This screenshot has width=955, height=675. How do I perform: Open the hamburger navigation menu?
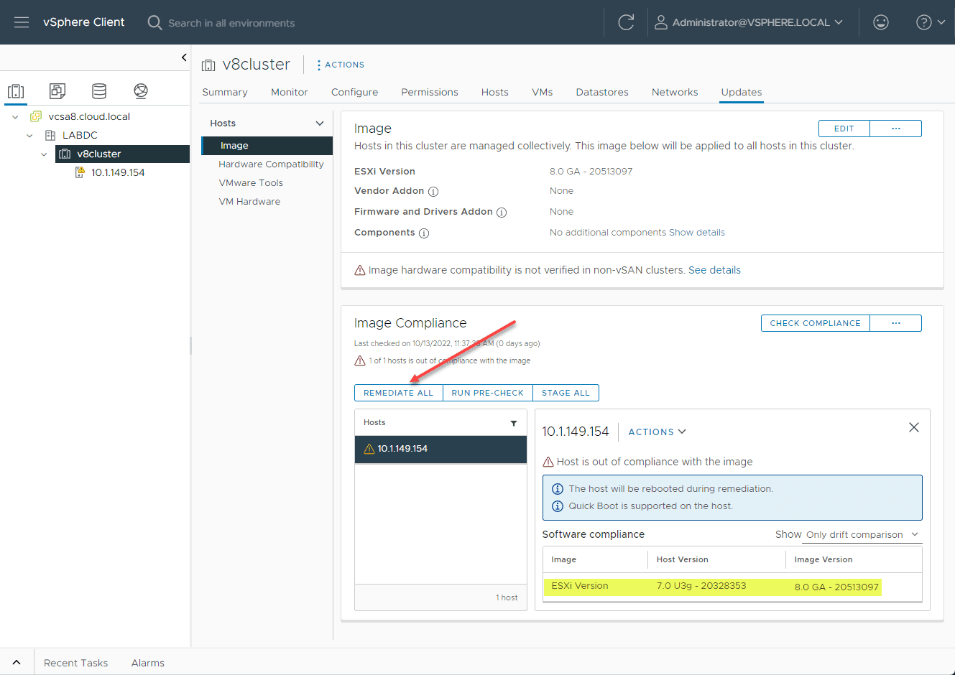click(x=22, y=22)
